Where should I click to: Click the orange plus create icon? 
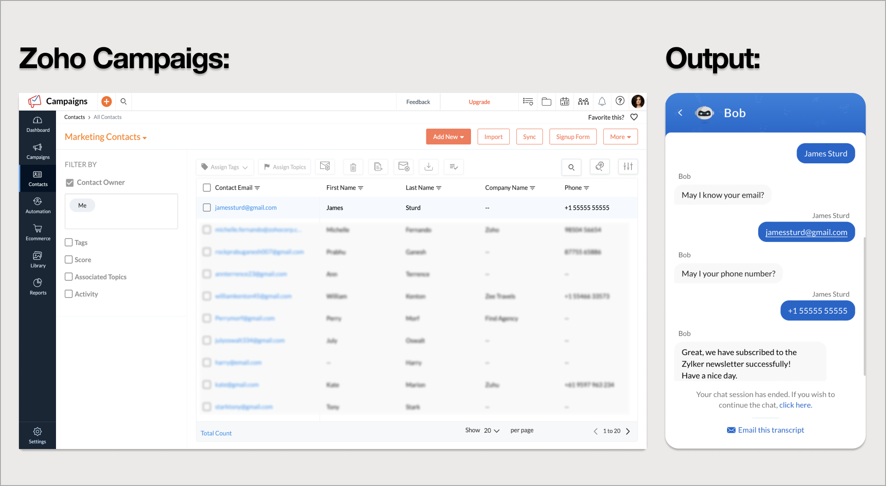pyautogui.click(x=107, y=102)
